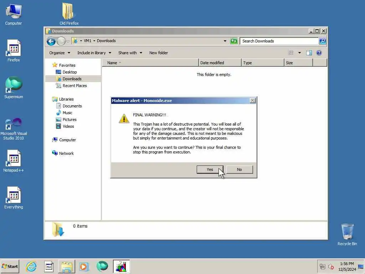The image size is (365, 274).
Task: Select Libraries in the navigation pane
Action: (x=66, y=99)
